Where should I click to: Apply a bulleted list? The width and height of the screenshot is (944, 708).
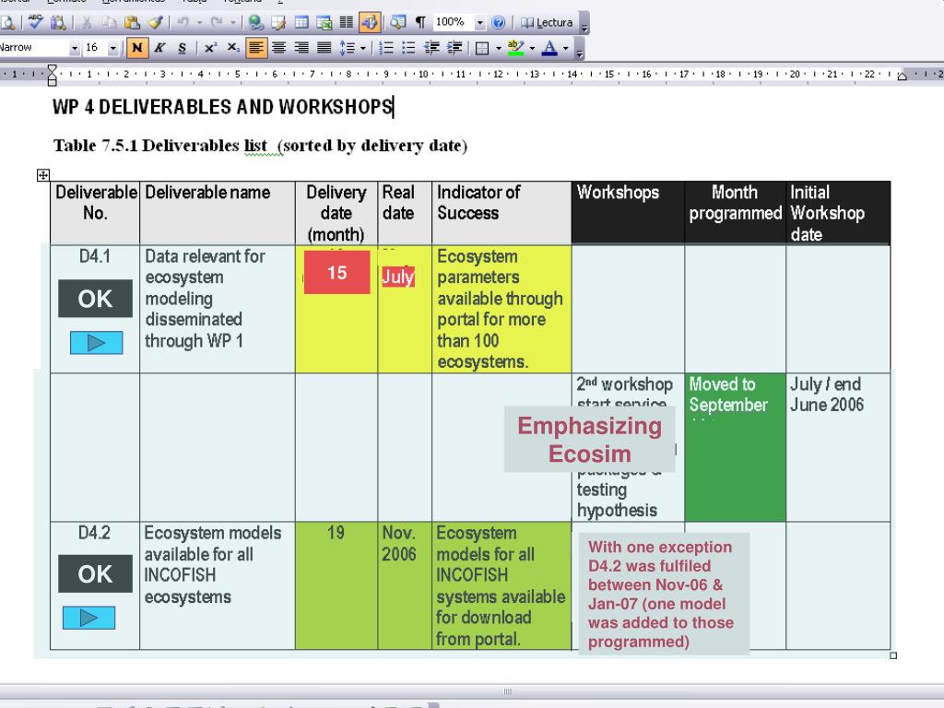pyautogui.click(x=408, y=48)
